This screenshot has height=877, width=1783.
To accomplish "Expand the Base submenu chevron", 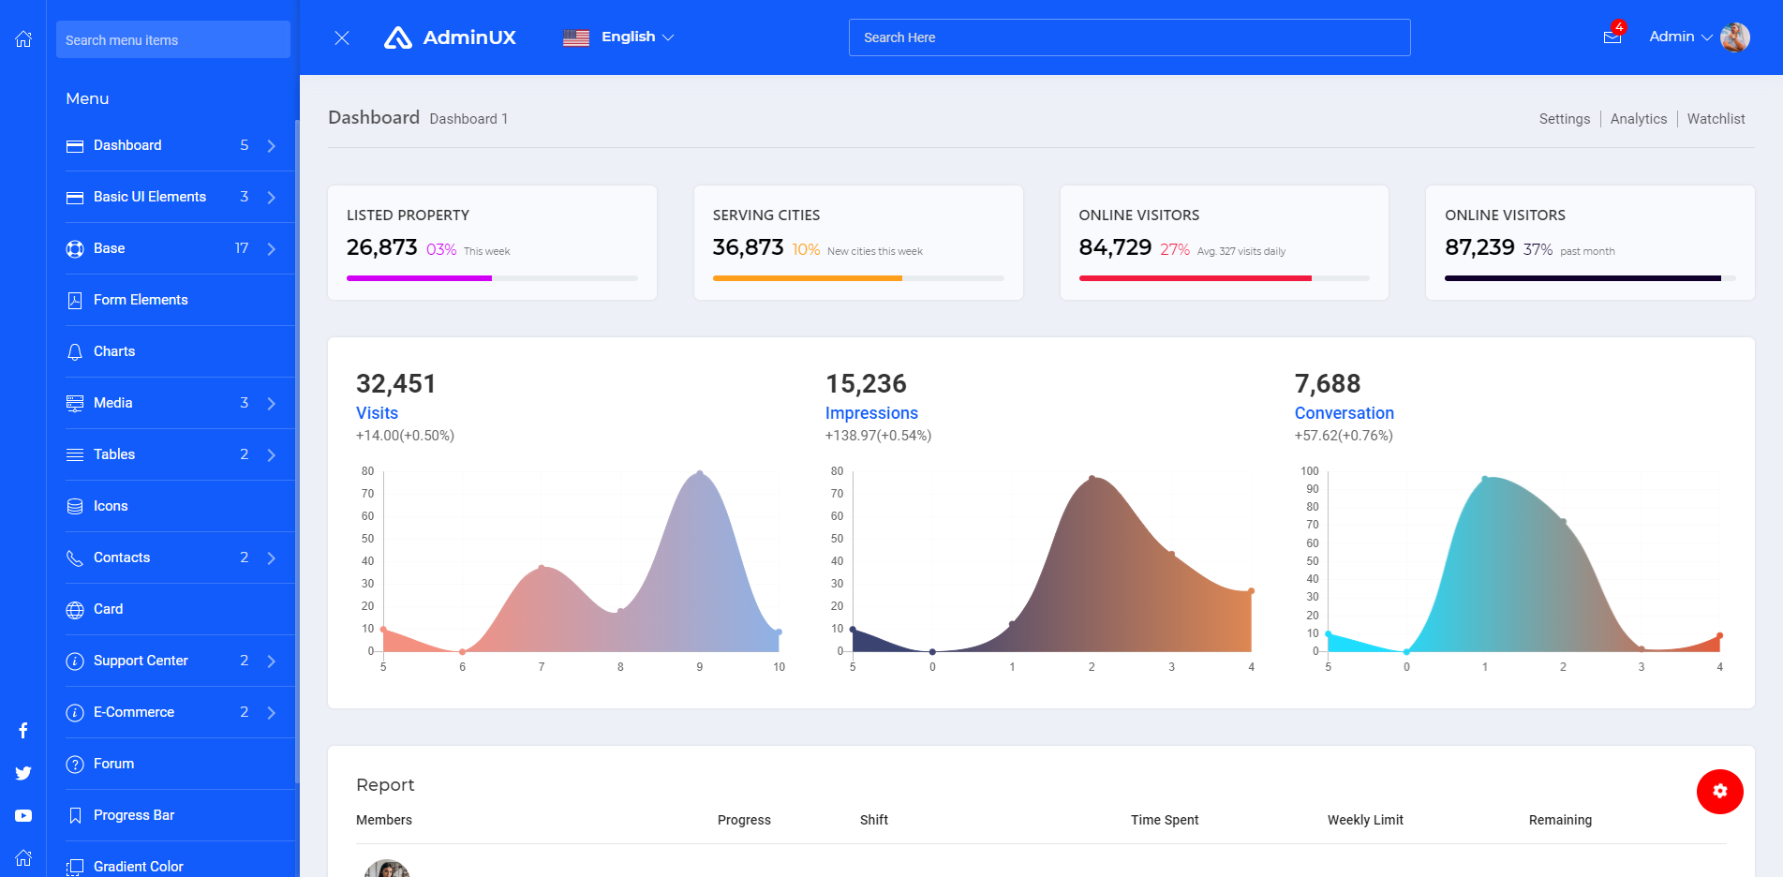I will click(x=272, y=249).
